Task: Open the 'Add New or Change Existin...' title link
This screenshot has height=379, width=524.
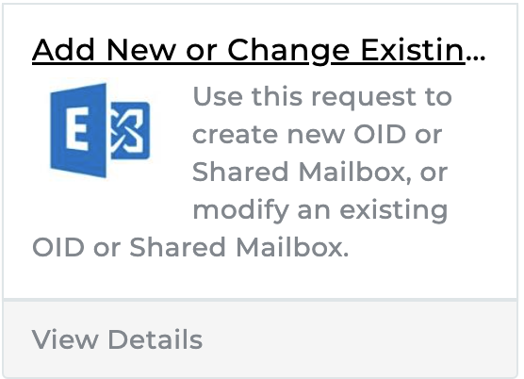Action: (x=258, y=50)
